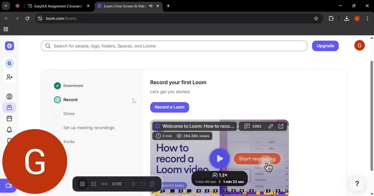
Task: Go back in browser history
Action: coord(7,19)
